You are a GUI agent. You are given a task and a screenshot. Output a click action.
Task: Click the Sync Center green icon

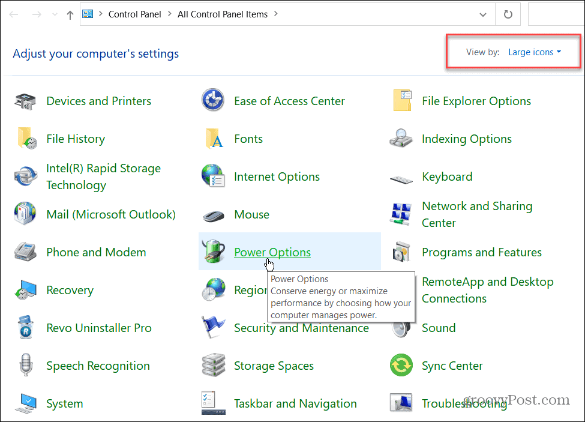[x=401, y=366]
